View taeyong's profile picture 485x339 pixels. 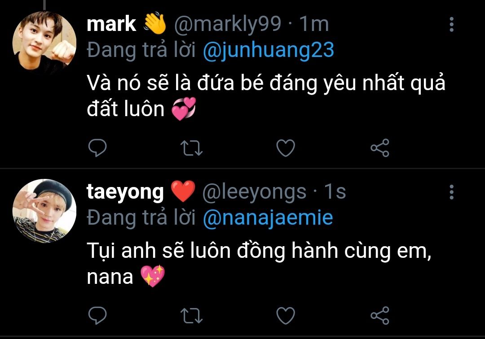click(x=44, y=211)
